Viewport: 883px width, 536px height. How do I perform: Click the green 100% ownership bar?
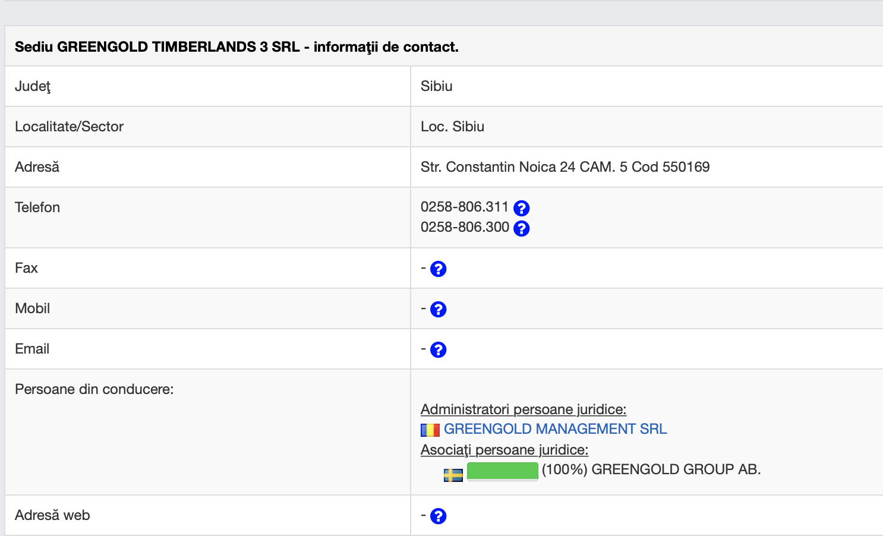click(502, 471)
